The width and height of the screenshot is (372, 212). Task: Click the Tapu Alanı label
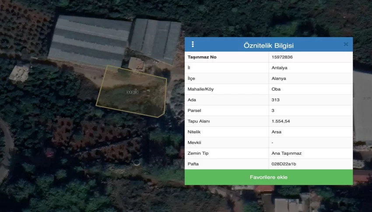pos(199,121)
